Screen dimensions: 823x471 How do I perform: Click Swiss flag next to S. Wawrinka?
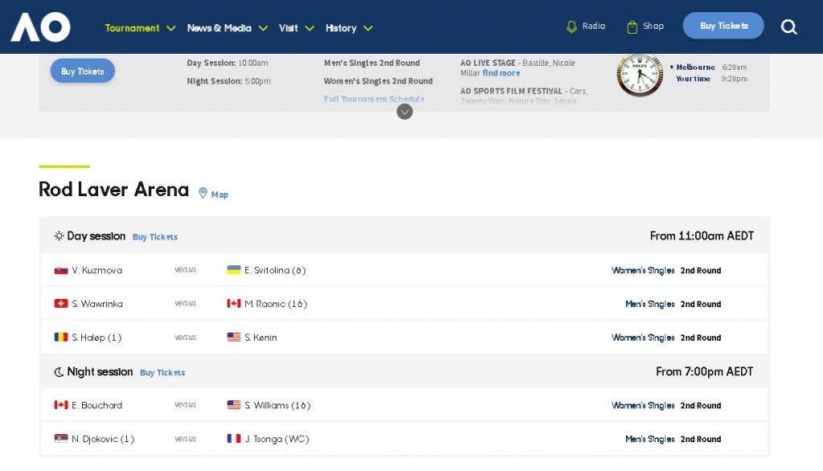point(61,304)
